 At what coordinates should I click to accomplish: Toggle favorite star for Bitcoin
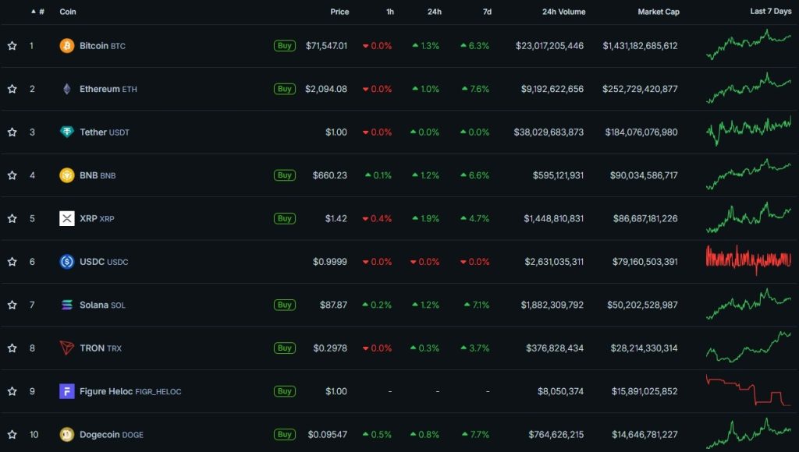point(12,46)
